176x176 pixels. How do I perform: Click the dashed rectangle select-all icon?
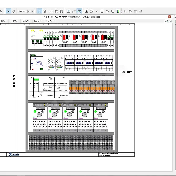pos(51,11)
